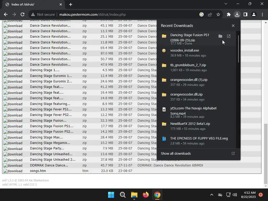The image size is (268, 201).
Task: Click Dancing Stage Unleashed 2... file name
Action: click(x=53, y=159)
